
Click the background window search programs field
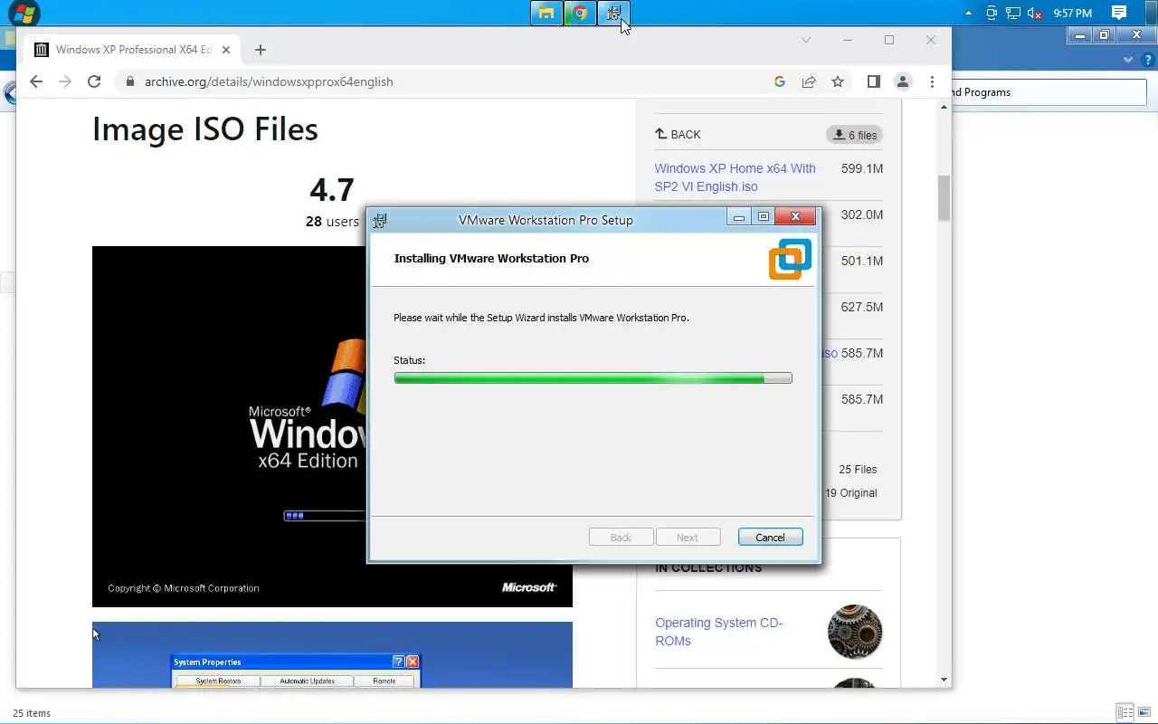[x=1048, y=92]
